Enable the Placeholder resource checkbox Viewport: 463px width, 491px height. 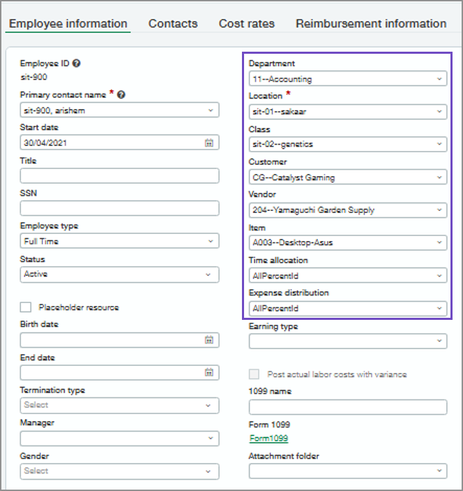point(26,307)
